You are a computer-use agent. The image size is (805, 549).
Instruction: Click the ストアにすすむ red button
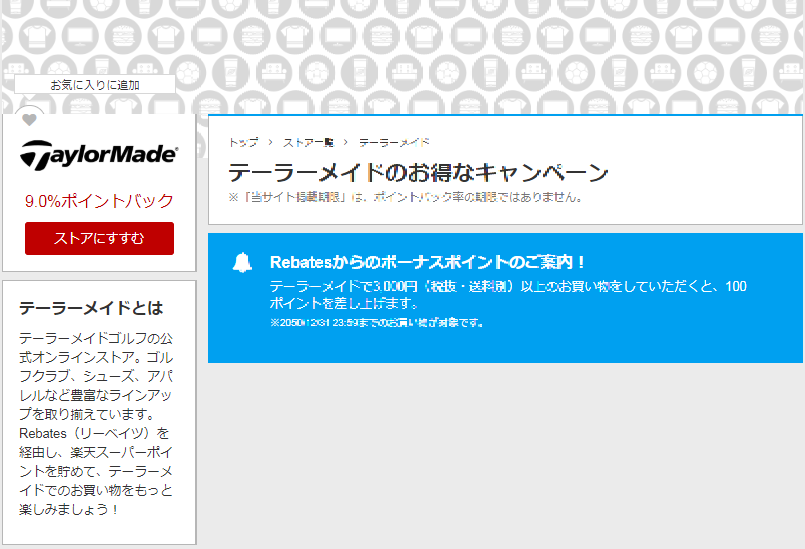pos(99,239)
